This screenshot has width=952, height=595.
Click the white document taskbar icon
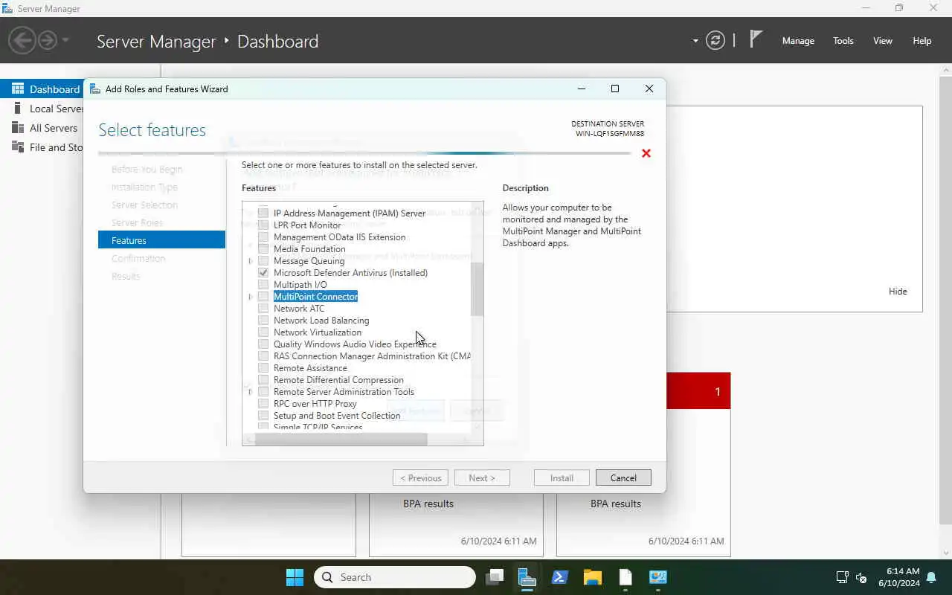(x=625, y=577)
